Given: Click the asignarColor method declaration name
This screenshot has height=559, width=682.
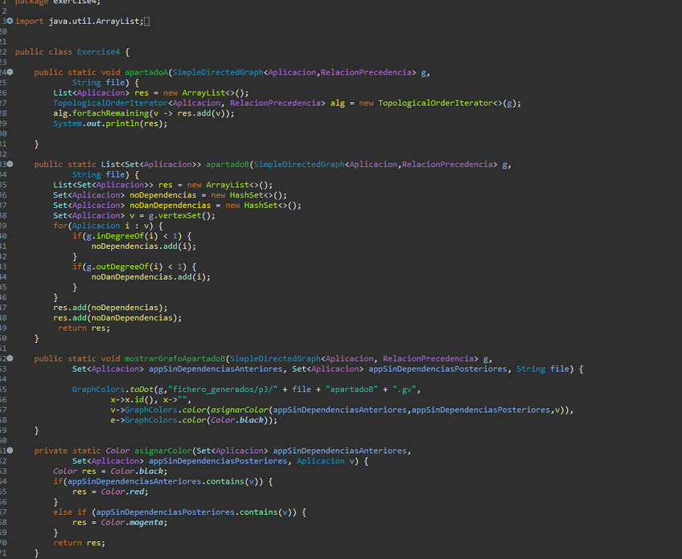Looking at the screenshot, I should coord(162,451).
